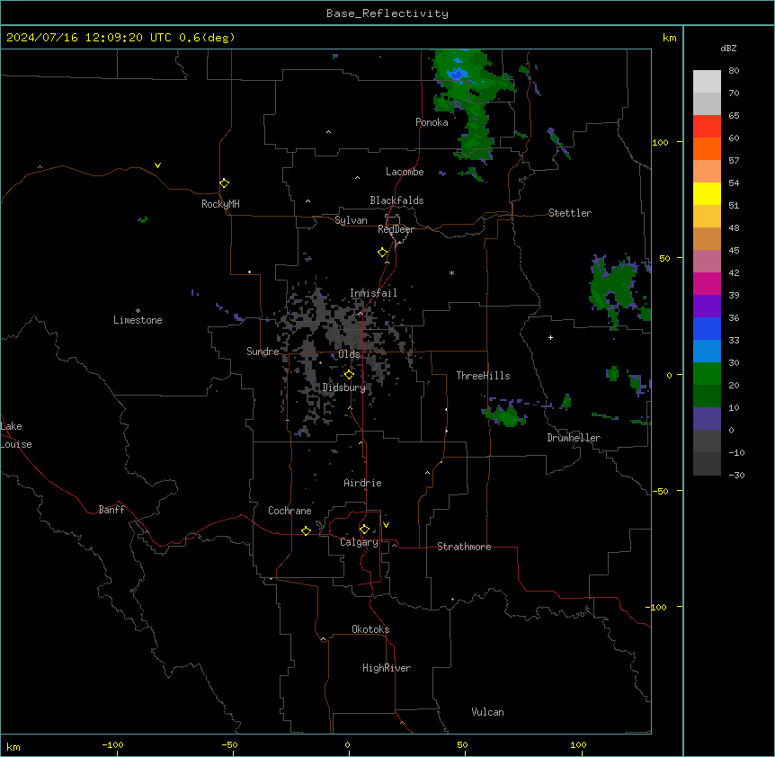Click the Blackfalds city label
Image resolution: width=775 pixels, height=757 pixels.
click(x=396, y=200)
